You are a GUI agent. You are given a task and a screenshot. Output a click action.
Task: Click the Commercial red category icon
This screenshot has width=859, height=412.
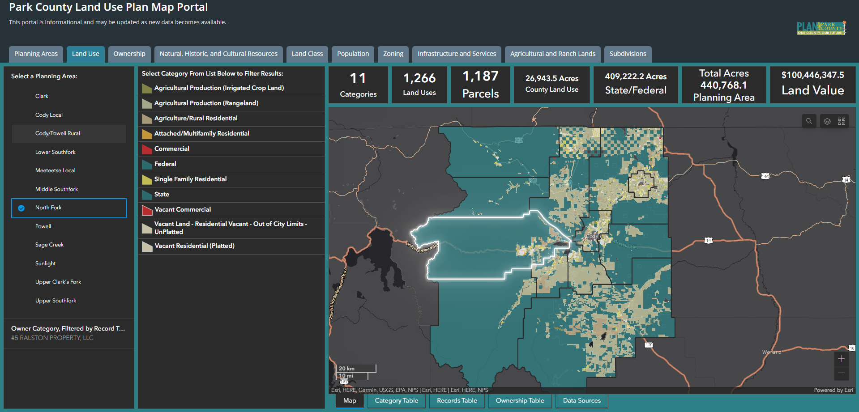point(147,149)
